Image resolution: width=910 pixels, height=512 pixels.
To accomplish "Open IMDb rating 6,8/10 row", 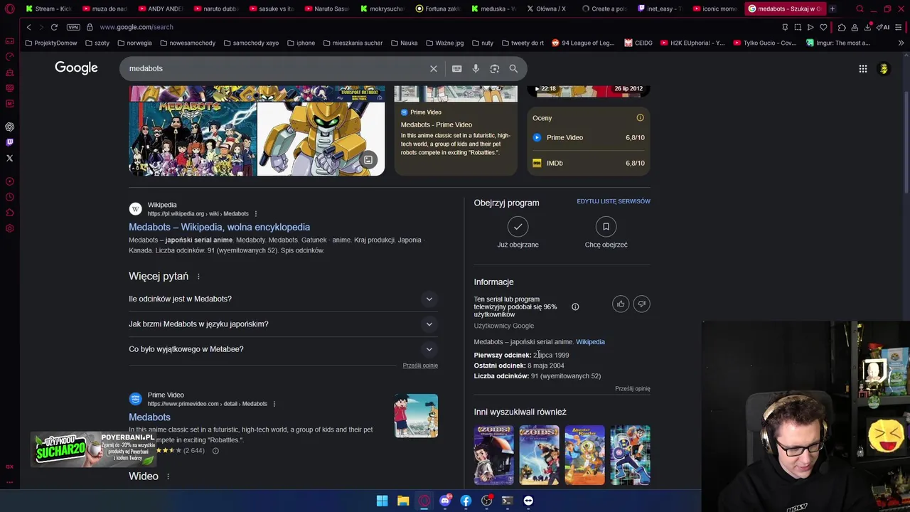I will point(589,163).
